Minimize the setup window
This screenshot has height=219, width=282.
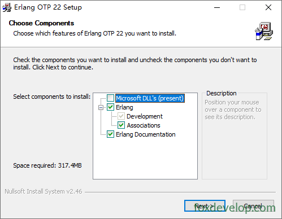pyautogui.click(x=217, y=7)
